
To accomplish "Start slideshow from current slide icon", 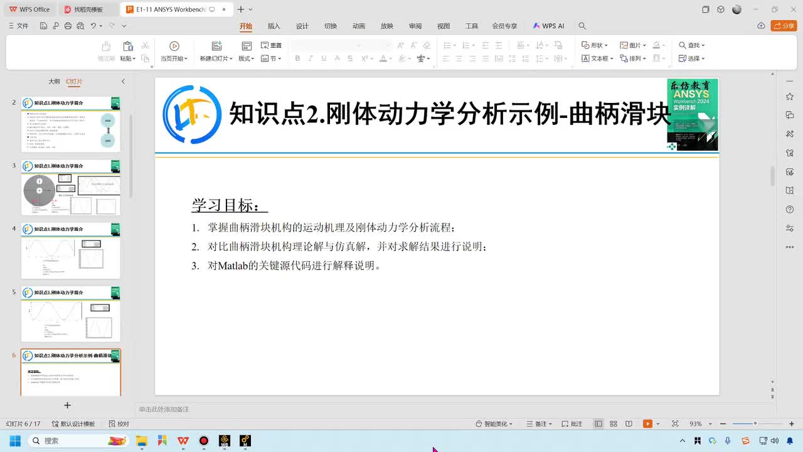I will pos(174,46).
